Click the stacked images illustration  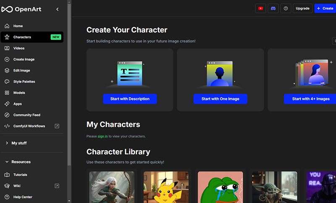coord(312,73)
